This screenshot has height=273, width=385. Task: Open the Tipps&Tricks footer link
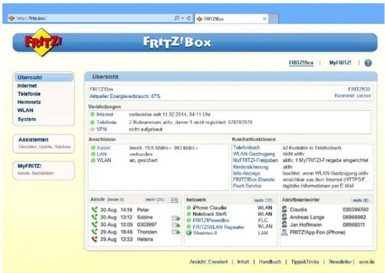pyautogui.click(x=304, y=262)
